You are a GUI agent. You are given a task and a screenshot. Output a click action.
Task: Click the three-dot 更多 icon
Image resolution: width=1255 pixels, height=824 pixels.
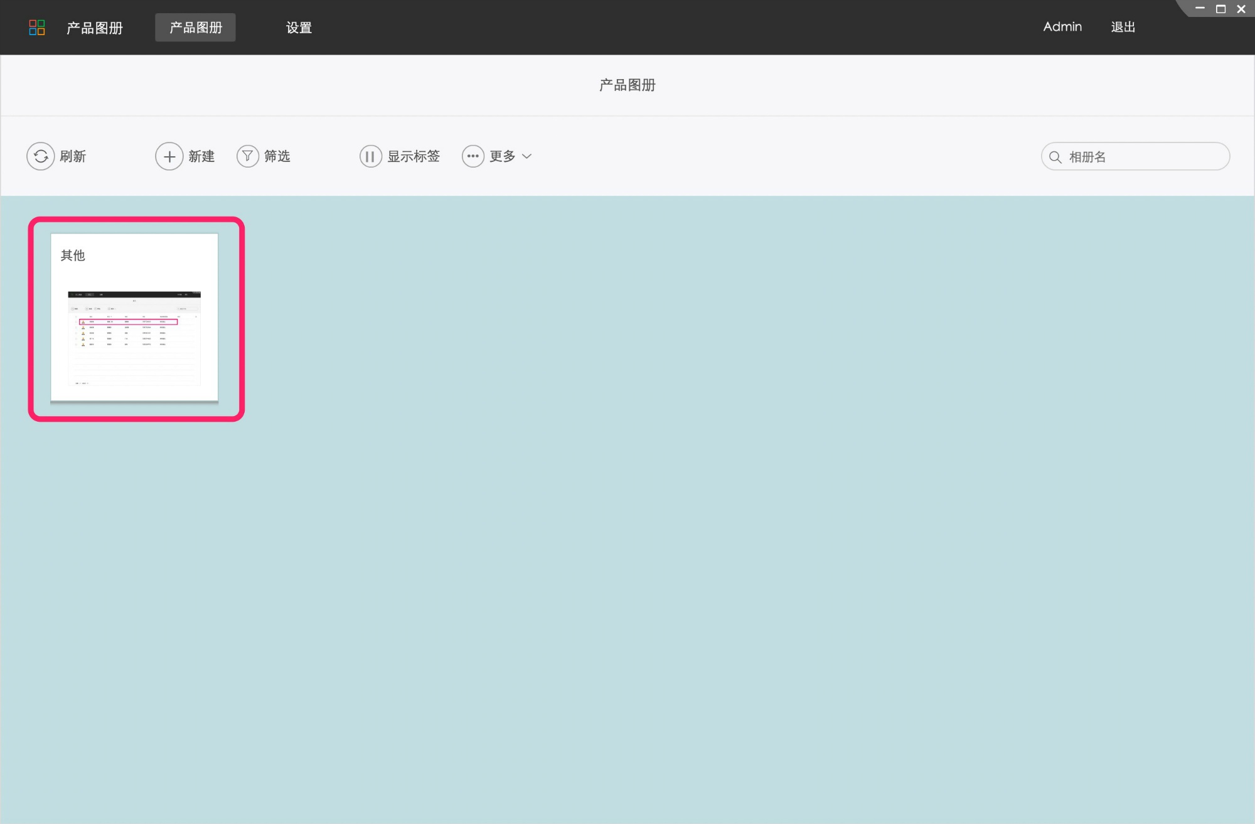[x=473, y=156]
